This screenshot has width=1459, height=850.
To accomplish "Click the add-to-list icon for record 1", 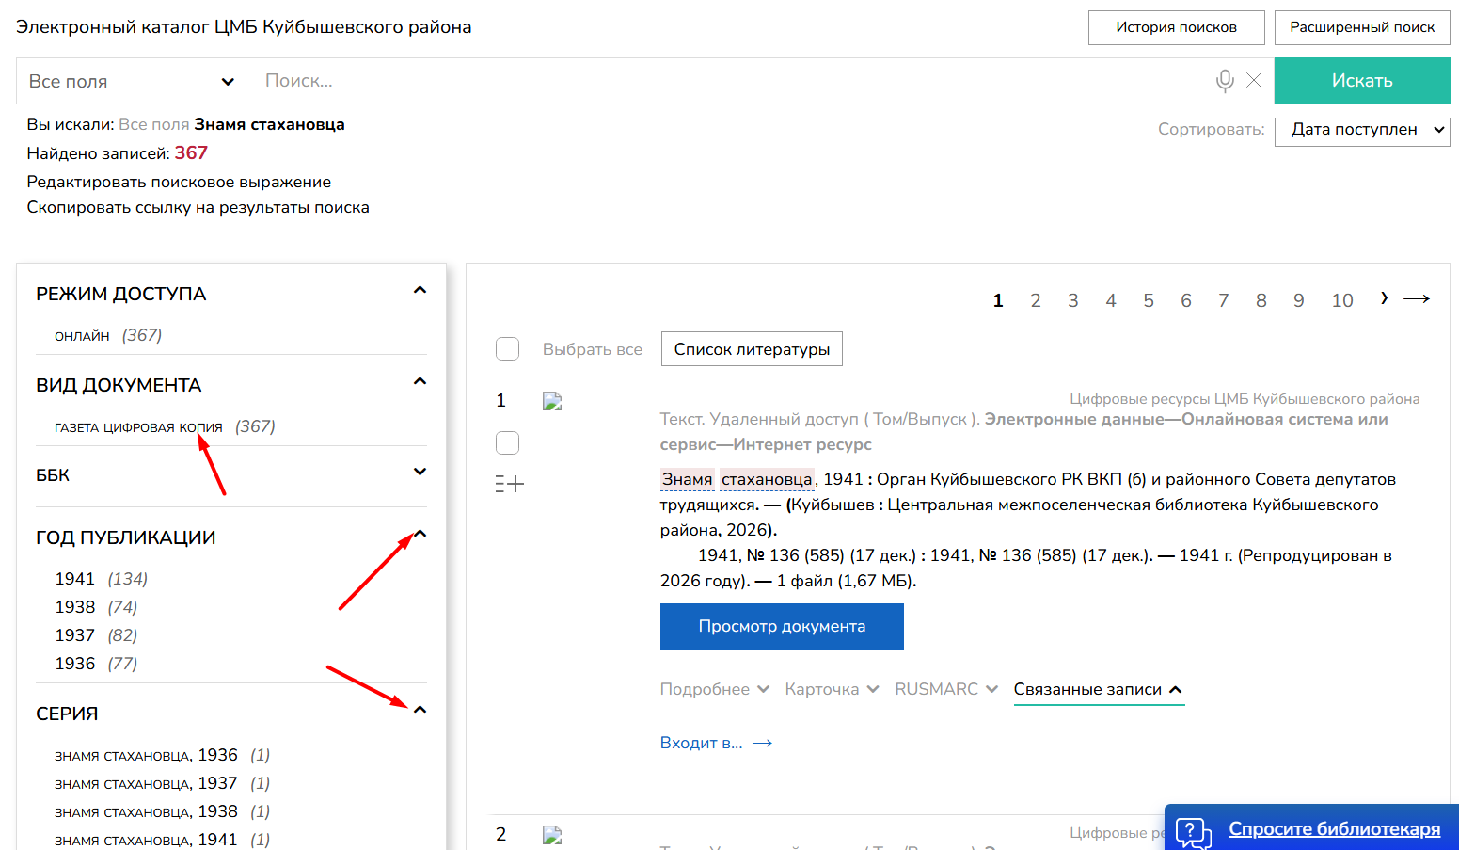I will 509,484.
